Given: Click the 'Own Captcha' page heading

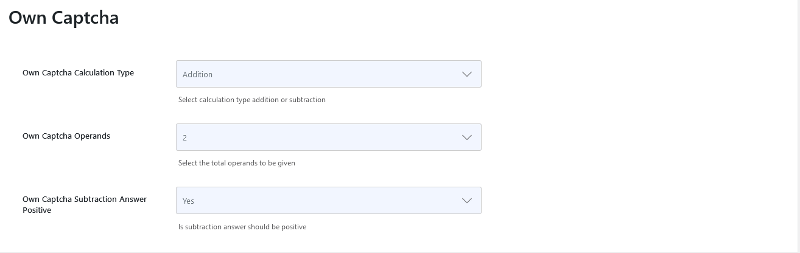Looking at the screenshot, I should pyautogui.click(x=63, y=18).
